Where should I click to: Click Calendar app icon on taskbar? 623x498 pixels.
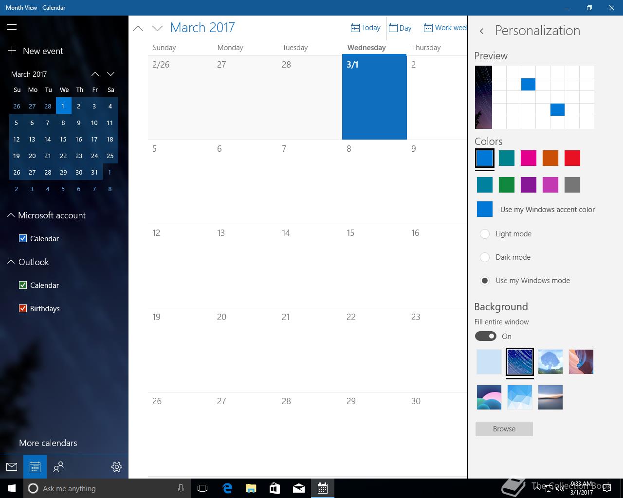[x=323, y=488]
